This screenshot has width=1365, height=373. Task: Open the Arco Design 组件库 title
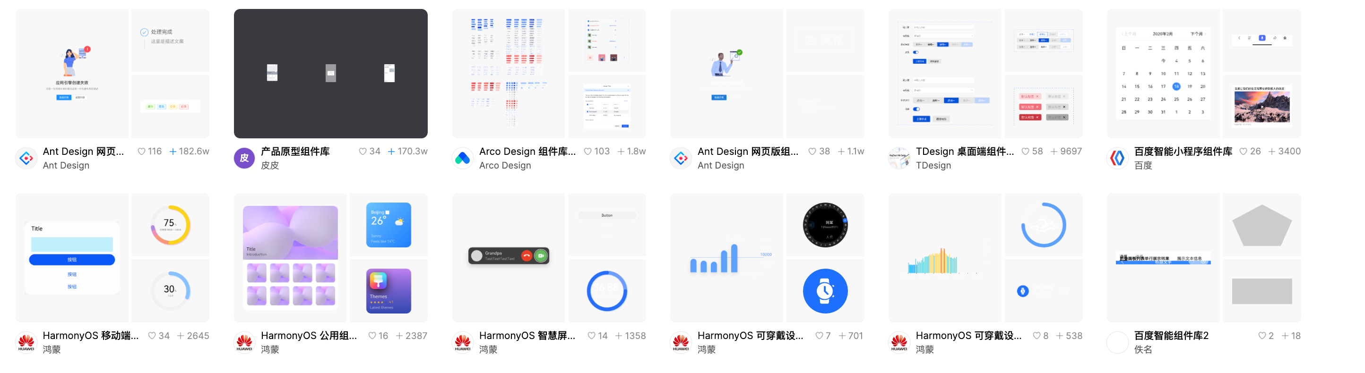pos(527,151)
